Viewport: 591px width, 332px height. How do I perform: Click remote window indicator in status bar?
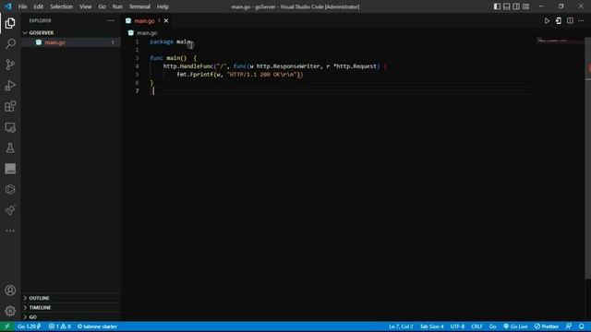pyautogui.click(x=6, y=326)
